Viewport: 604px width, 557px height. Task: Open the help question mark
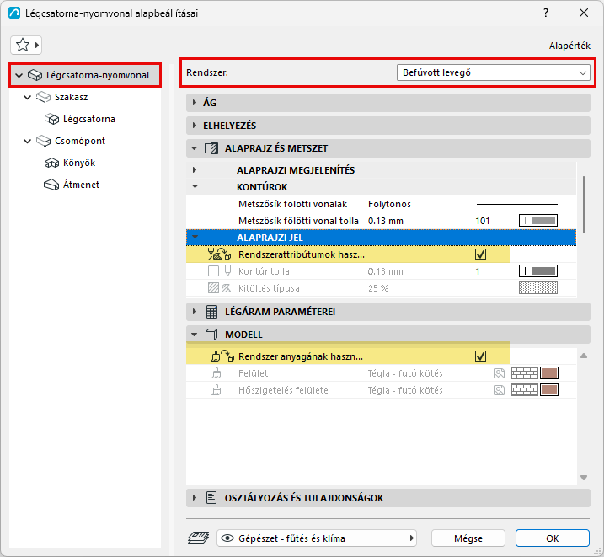pyautogui.click(x=545, y=13)
